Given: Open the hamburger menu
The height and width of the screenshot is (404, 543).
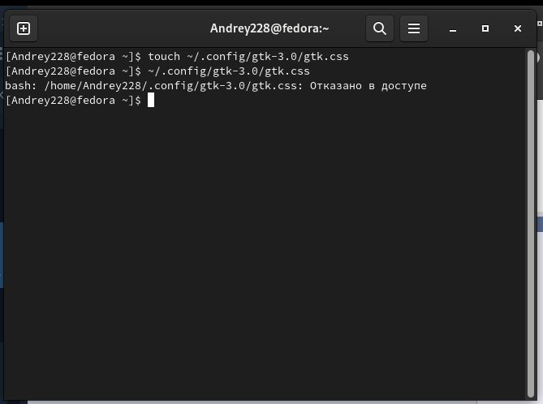Looking at the screenshot, I should 414,28.
